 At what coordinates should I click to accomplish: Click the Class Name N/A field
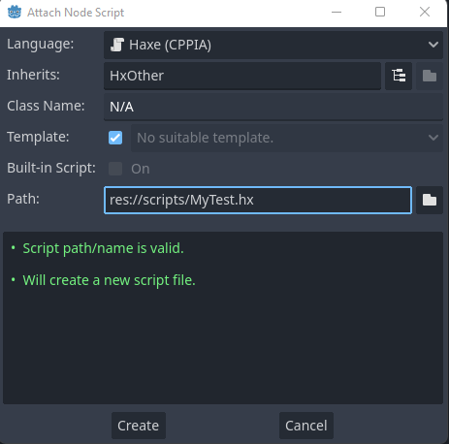click(x=273, y=107)
